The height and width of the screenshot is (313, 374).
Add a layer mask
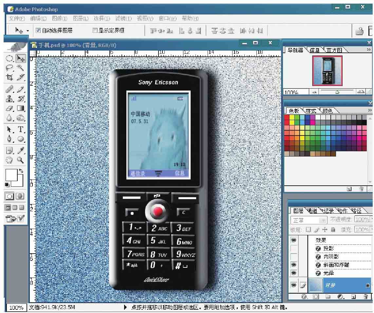pos(316,297)
